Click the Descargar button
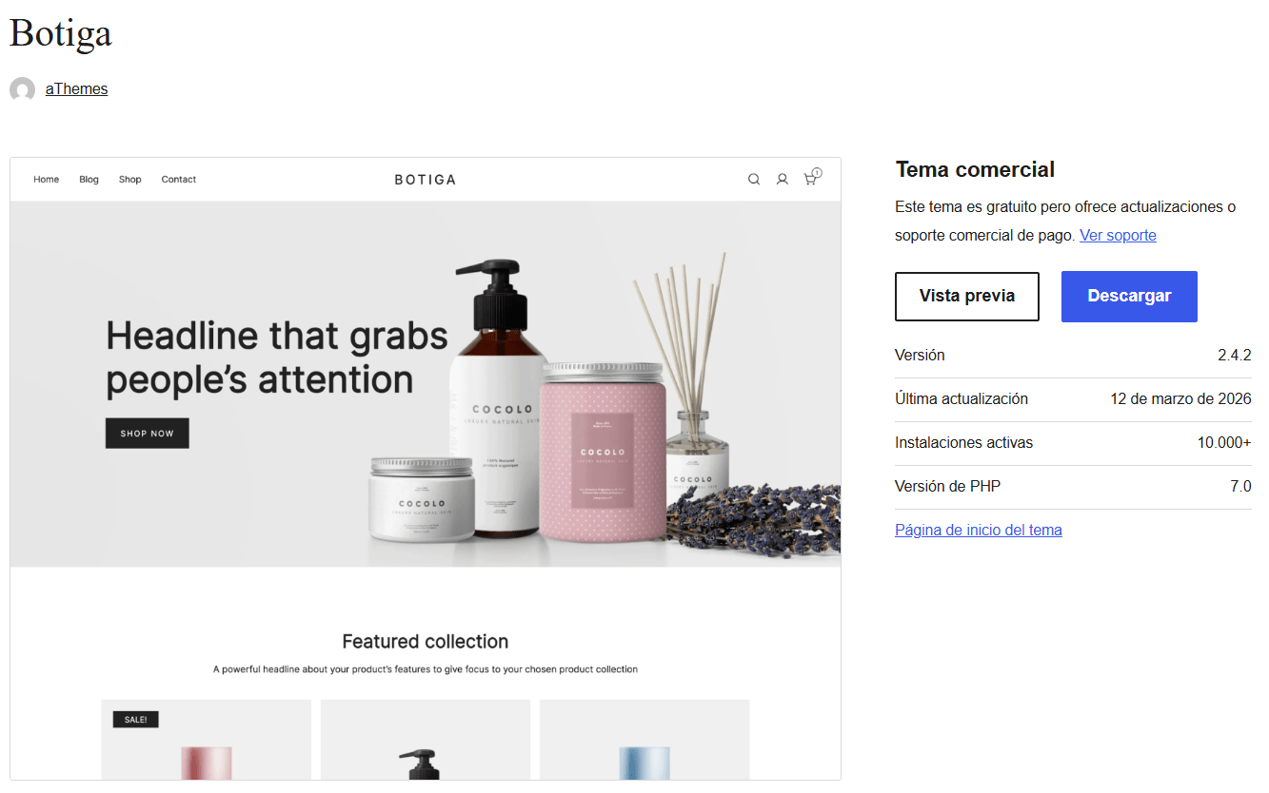 coord(1129,296)
